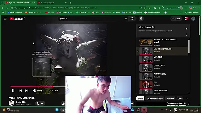Open Windows Start menu
Image resolution: width=201 pixels, height=113 pixels.
point(57,110)
